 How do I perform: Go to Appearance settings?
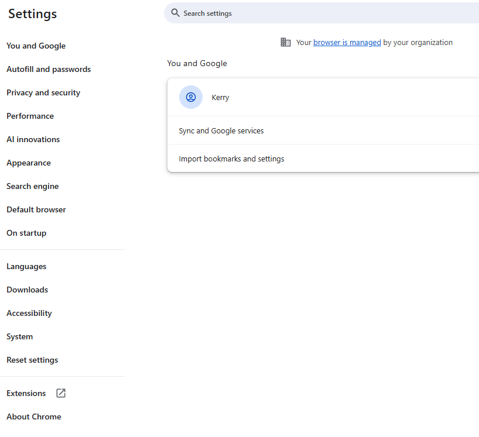click(29, 163)
